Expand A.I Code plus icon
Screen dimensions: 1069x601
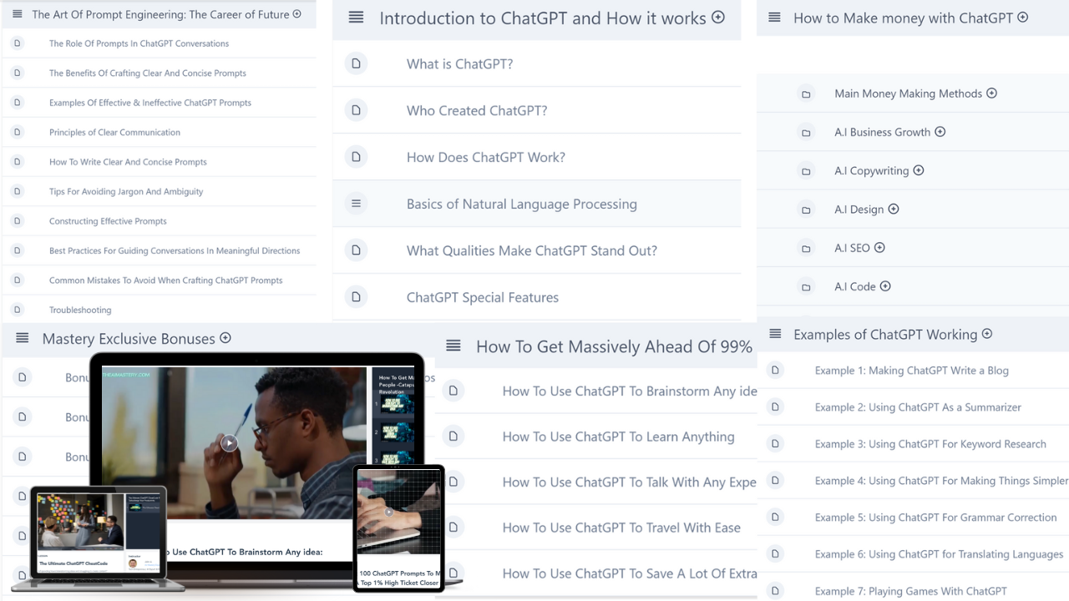[885, 286]
